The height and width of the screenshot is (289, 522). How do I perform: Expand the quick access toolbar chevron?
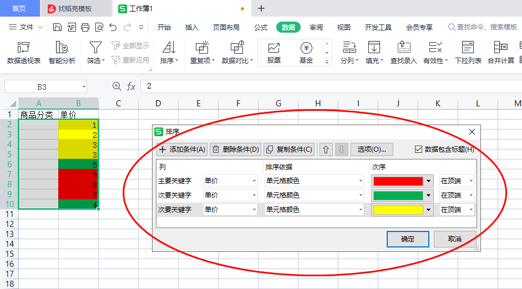click(x=141, y=27)
